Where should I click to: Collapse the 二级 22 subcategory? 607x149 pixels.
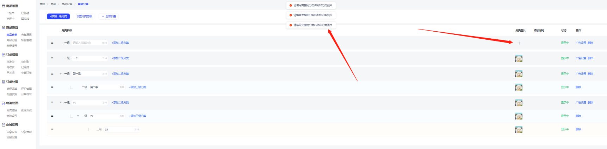point(78,116)
